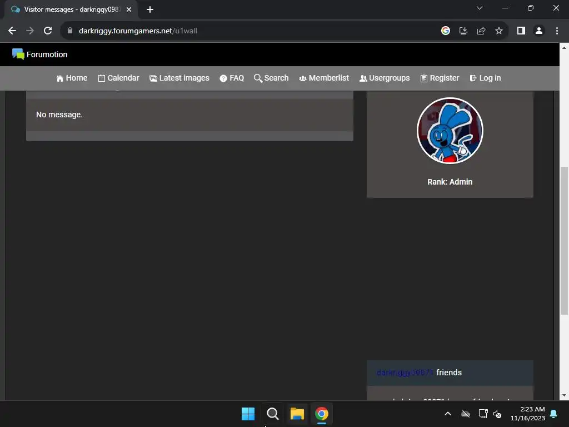Click the Log in link
The width and height of the screenshot is (569, 427).
[485, 78]
